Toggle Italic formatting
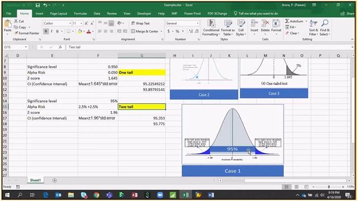The width and height of the screenshot is (358, 201). pyautogui.click(x=51, y=31)
